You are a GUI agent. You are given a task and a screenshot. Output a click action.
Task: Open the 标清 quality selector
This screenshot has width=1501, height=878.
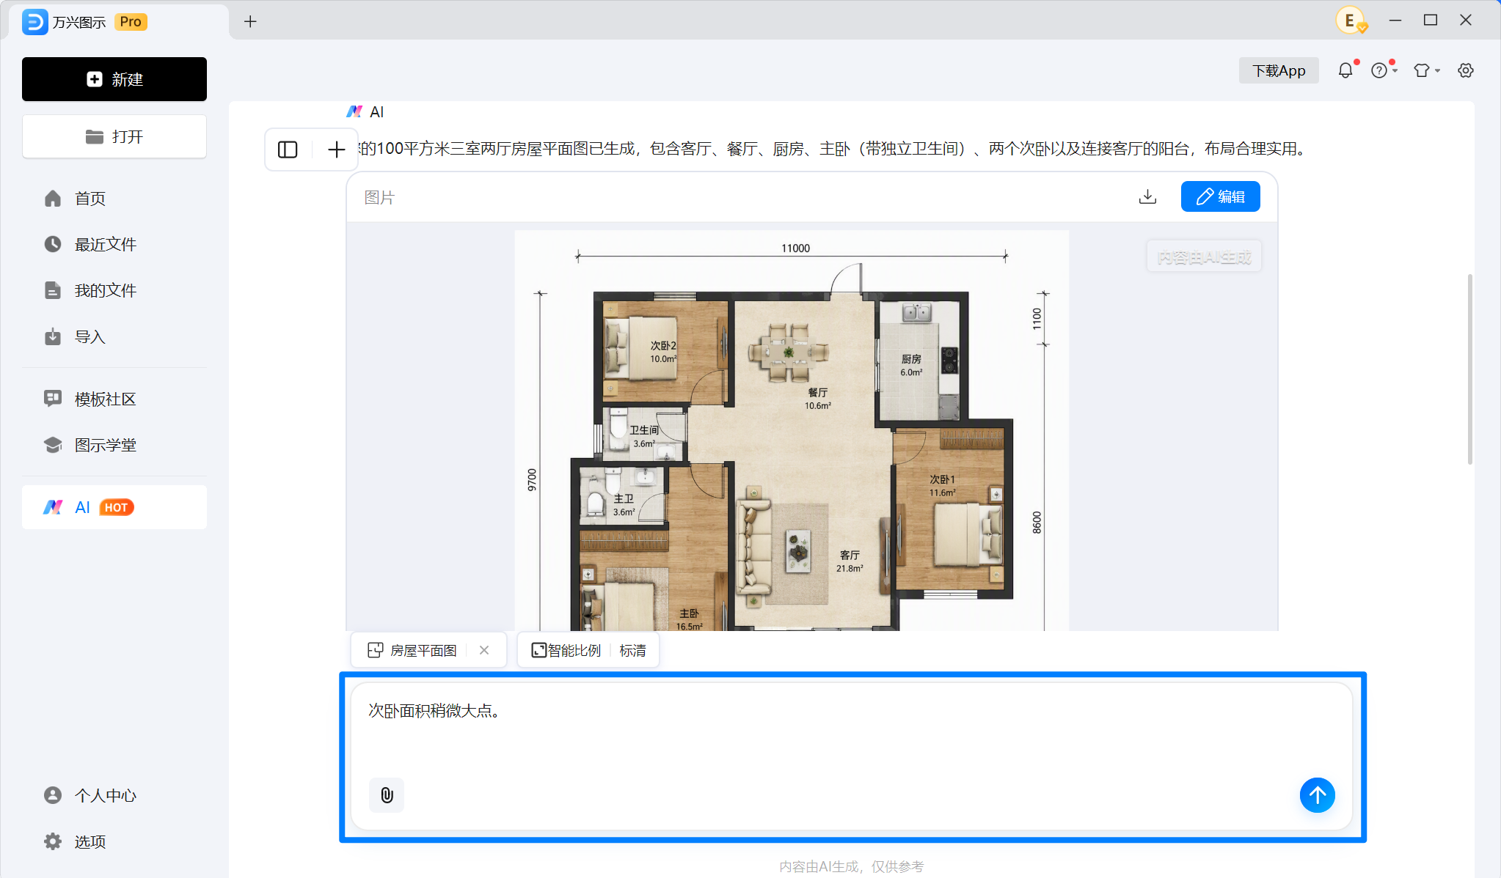pos(633,650)
